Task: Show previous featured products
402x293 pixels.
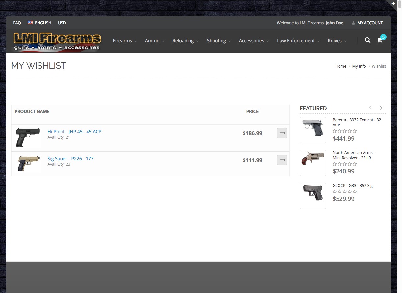Action: tap(370, 108)
